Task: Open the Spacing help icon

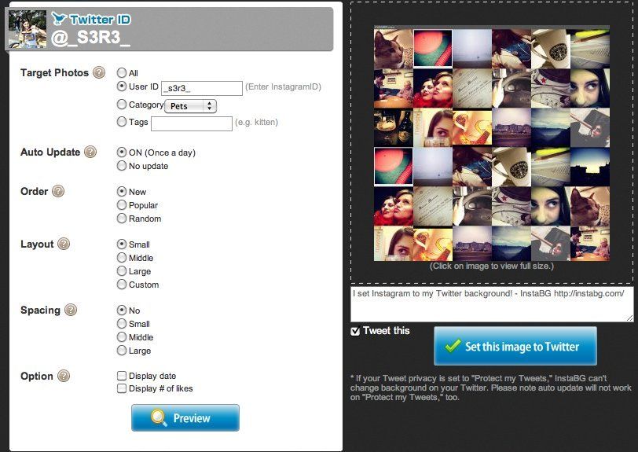Action: pyautogui.click(x=71, y=310)
